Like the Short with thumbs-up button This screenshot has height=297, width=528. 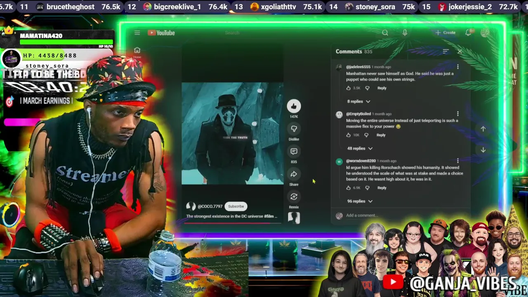pyautogui.click(x=294, y=106)
